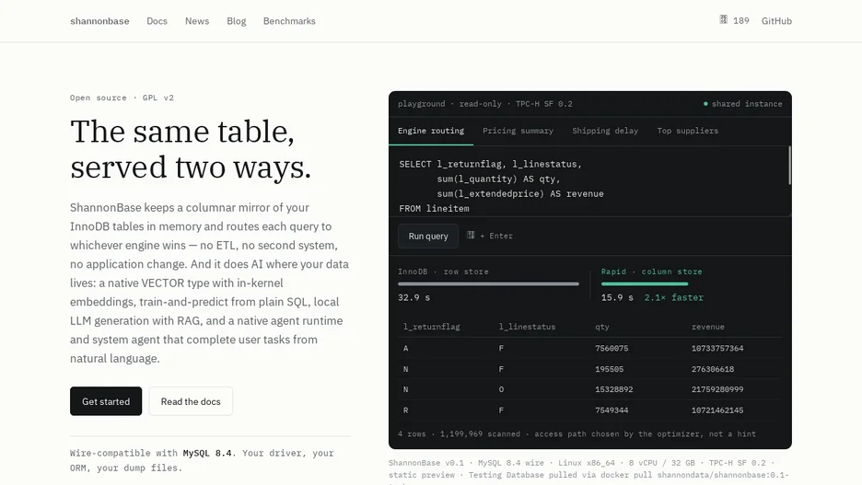Click the 2.1× faster label
Image resolution: width=862 pixels, height=485 pixels.
pos(673,297)
